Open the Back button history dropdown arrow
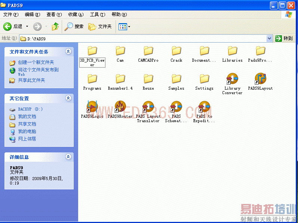This screenshot has width=298, height=223. coord(27,27)
